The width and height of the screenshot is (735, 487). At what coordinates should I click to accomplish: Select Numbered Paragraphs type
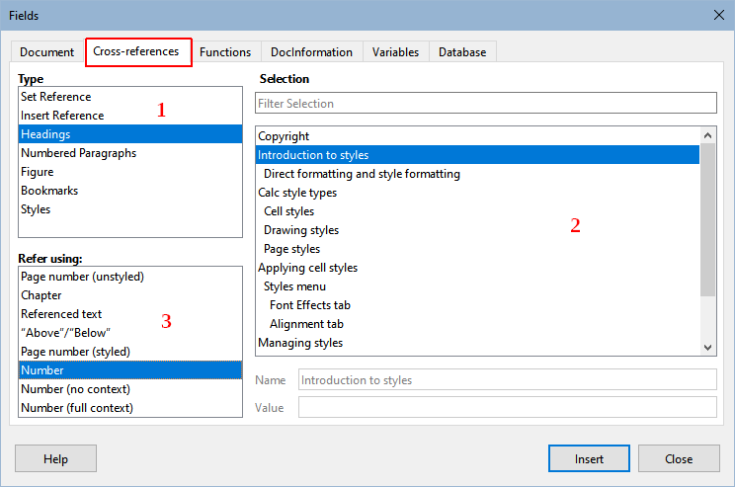click(x=78, y=153)
